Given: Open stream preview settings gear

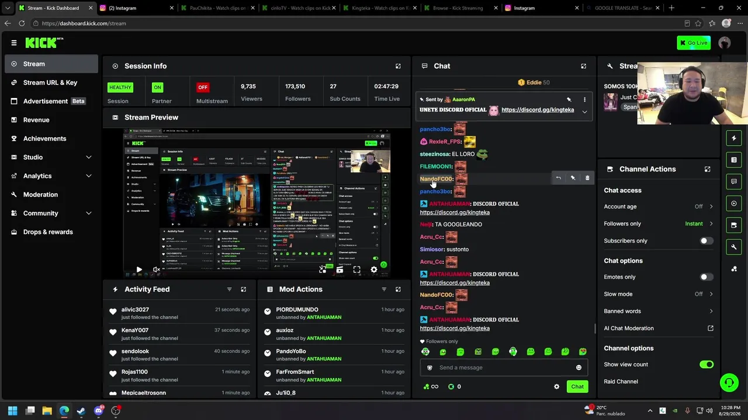Looking at the screenshot, I should coord(374,269).
